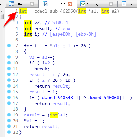Image resolution: width=137 pixels, height=137 pixels.
Task: Click dword_540068 global variable reference
Action: 104,98
